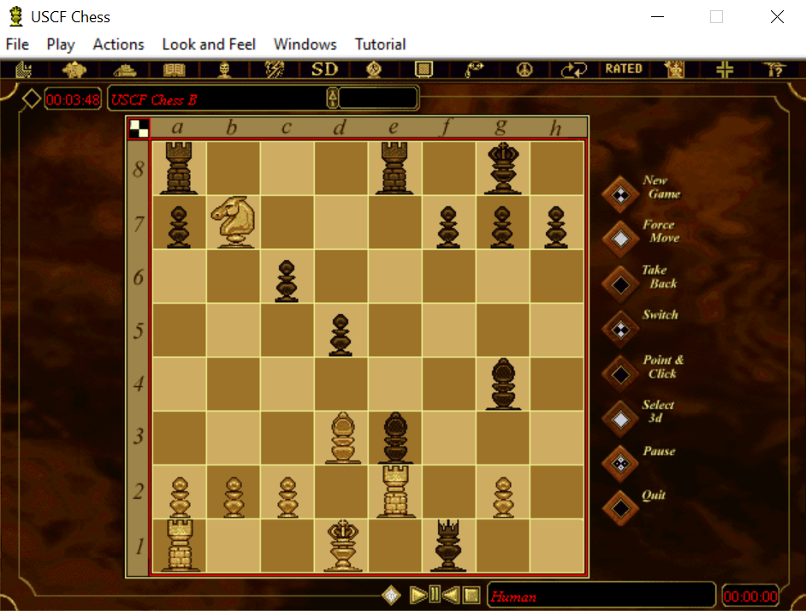Click the USCF Chess B player name field

pos(218,98)
